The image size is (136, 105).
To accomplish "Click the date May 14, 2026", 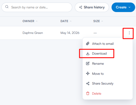I will point(70,33).
